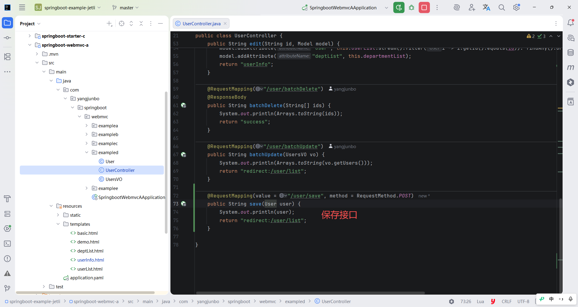Viewport: 578px width, 307px height.
Task: Collapse the templates folder
Action: (x=58, y=224)
